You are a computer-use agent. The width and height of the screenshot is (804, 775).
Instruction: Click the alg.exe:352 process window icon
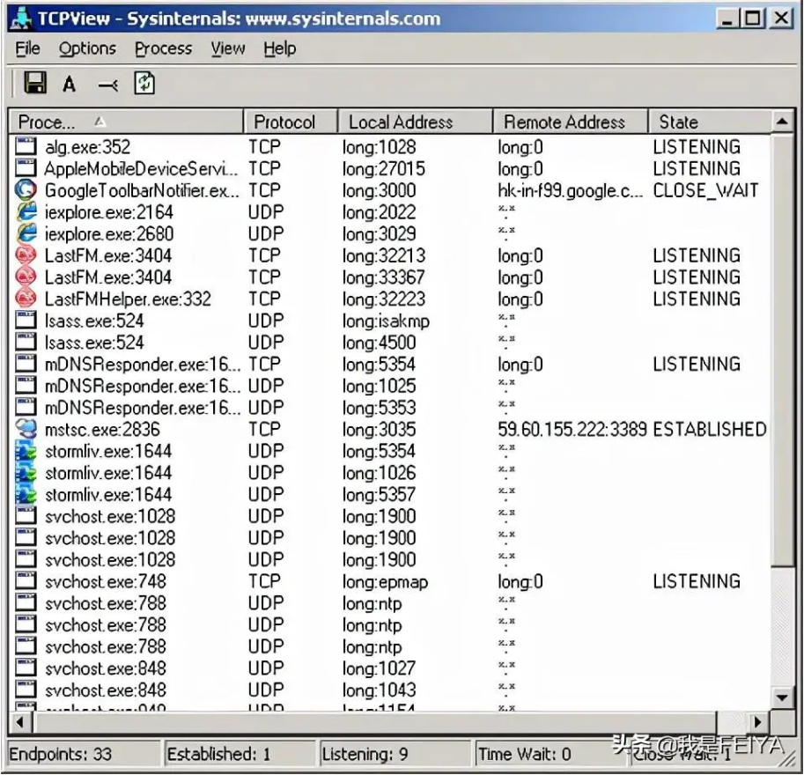[x=27, y=147]
